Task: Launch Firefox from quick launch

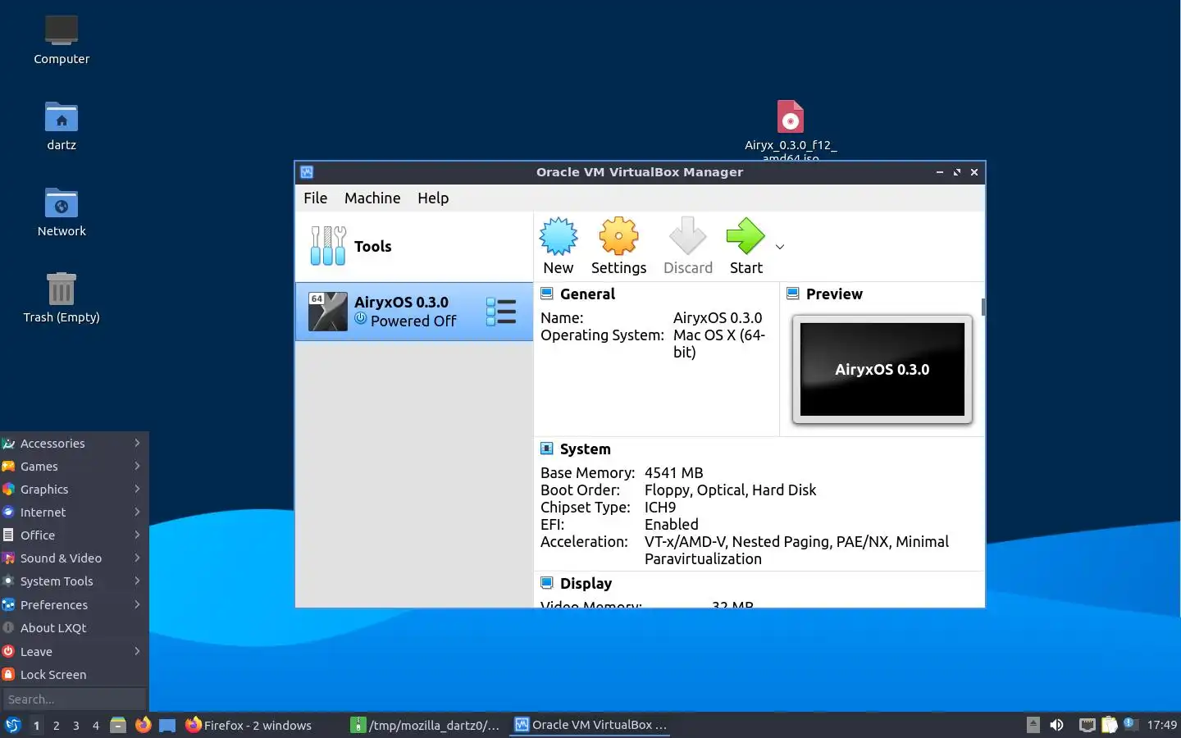Action: pos(143,725)
